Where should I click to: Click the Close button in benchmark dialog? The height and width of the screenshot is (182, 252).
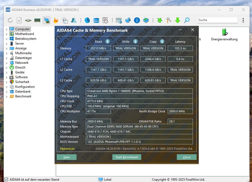[x=186, y=157]
